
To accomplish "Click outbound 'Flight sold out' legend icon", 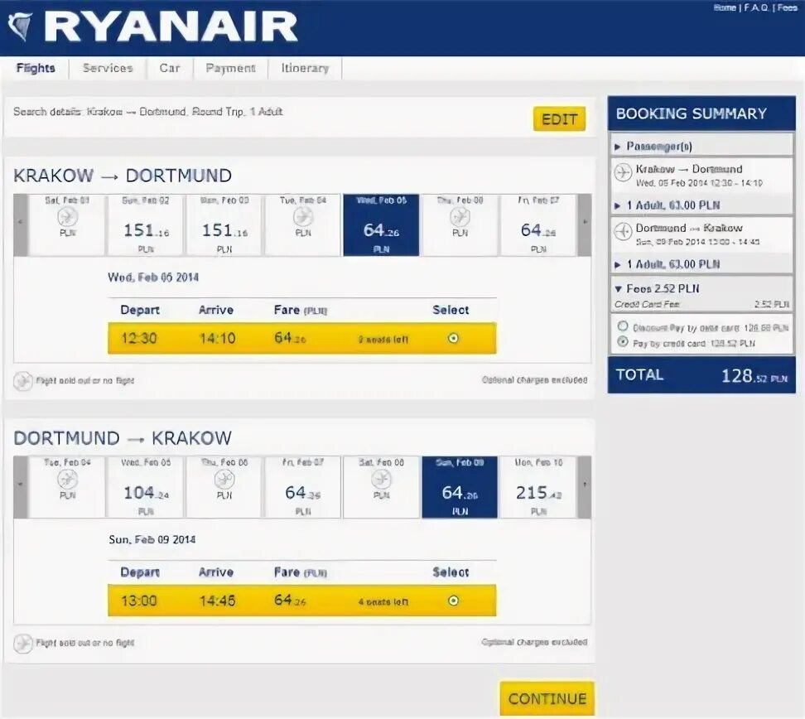I will pyautogui.click(x=22, y=381).
